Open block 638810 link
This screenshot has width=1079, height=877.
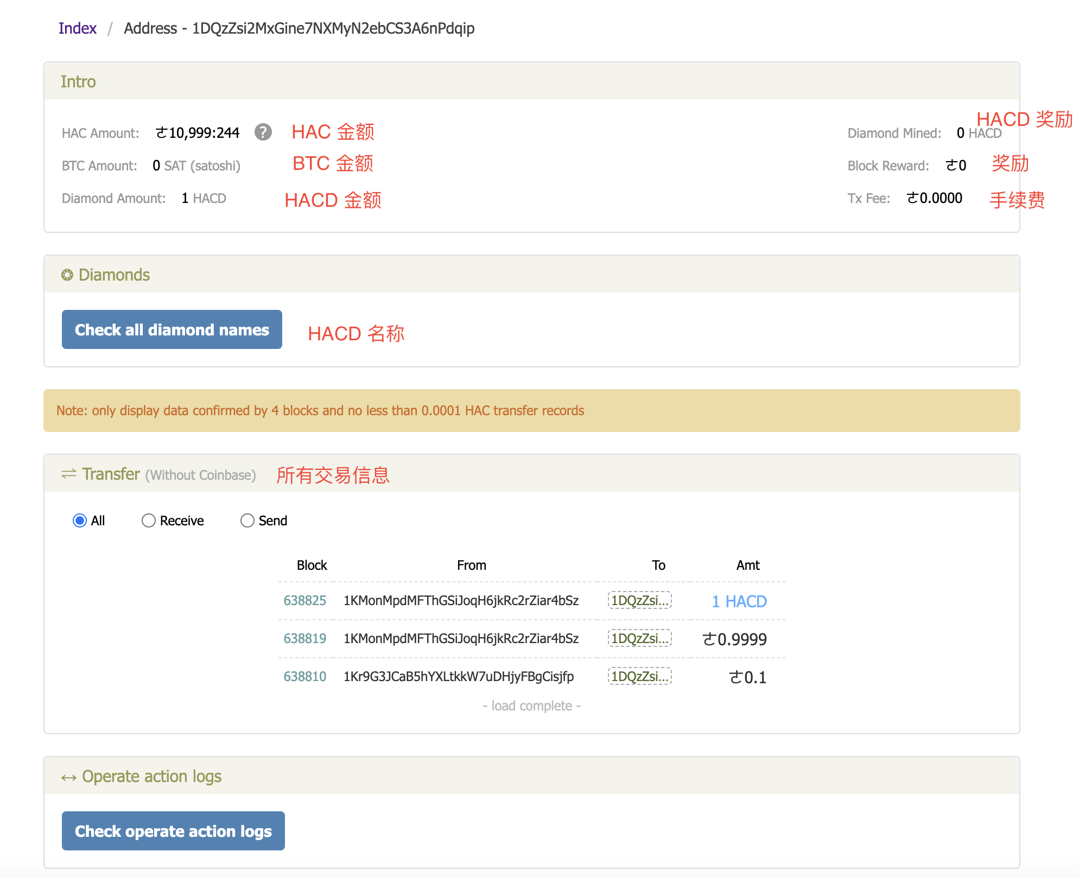coord(304,677)
